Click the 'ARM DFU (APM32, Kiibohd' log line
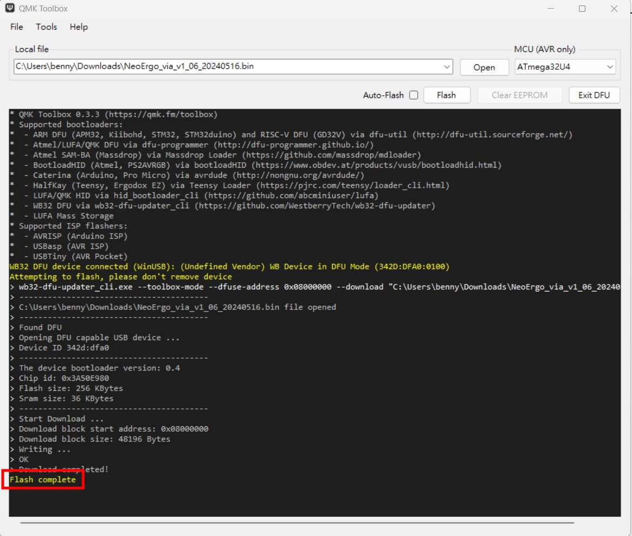Image resolution: width=632 pixels, height=536 pixels. (x=292, y=135)
